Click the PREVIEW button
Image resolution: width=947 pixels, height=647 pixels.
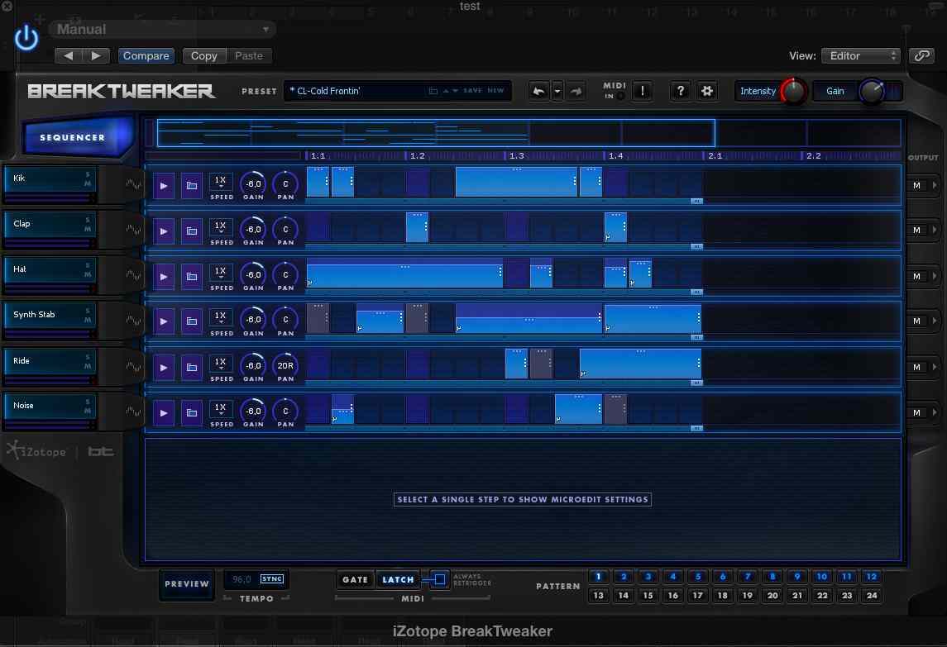187,584
